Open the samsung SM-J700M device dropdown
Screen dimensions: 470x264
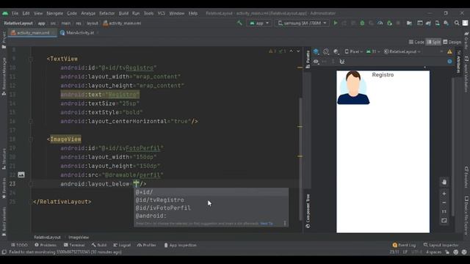pos(302,23)
